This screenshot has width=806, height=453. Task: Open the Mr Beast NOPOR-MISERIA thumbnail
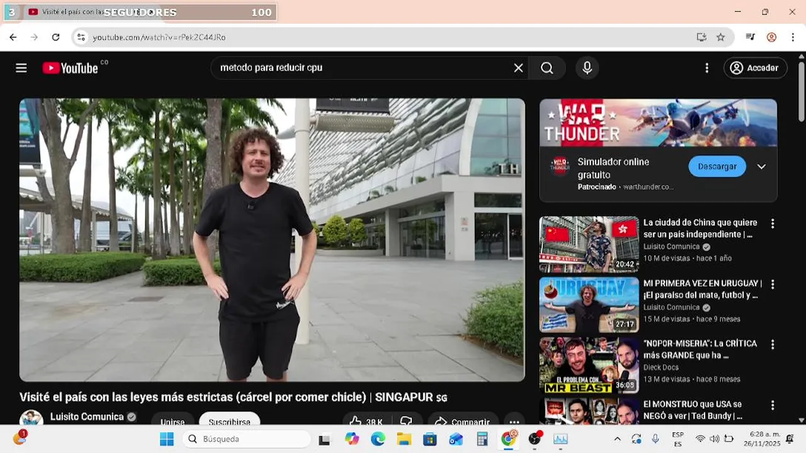point(589,365)
